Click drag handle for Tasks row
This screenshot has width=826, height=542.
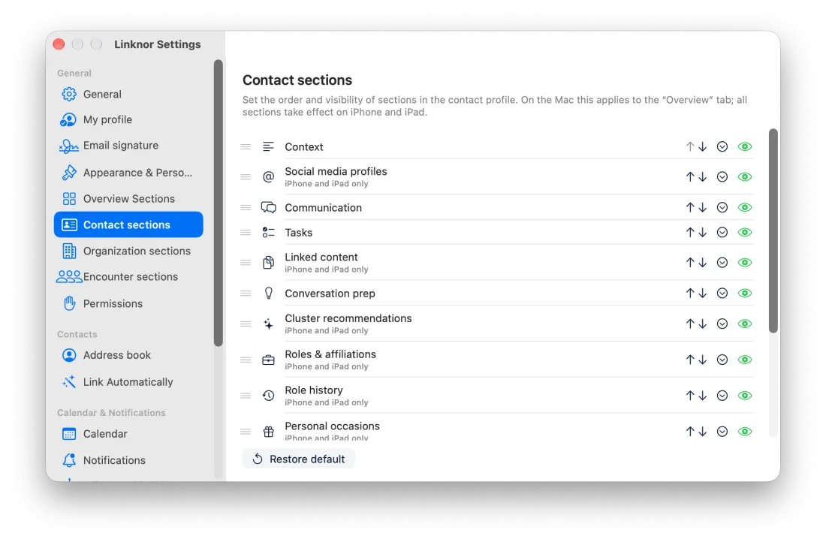pyautogui.click(x=246, y=232)
